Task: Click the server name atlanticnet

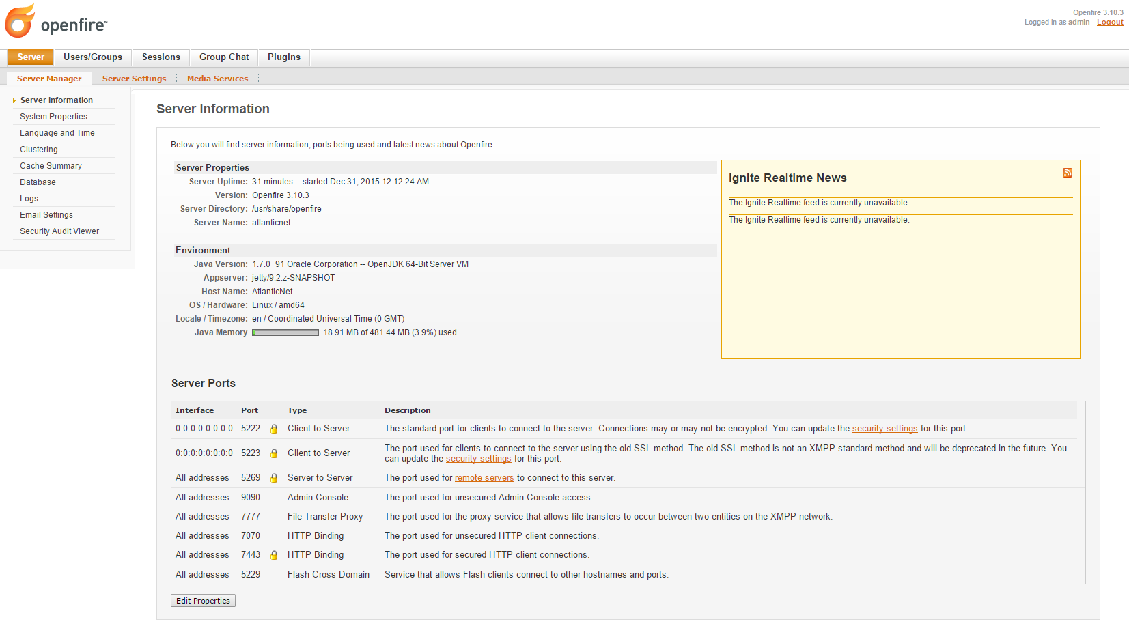Action: click(271, 223)
